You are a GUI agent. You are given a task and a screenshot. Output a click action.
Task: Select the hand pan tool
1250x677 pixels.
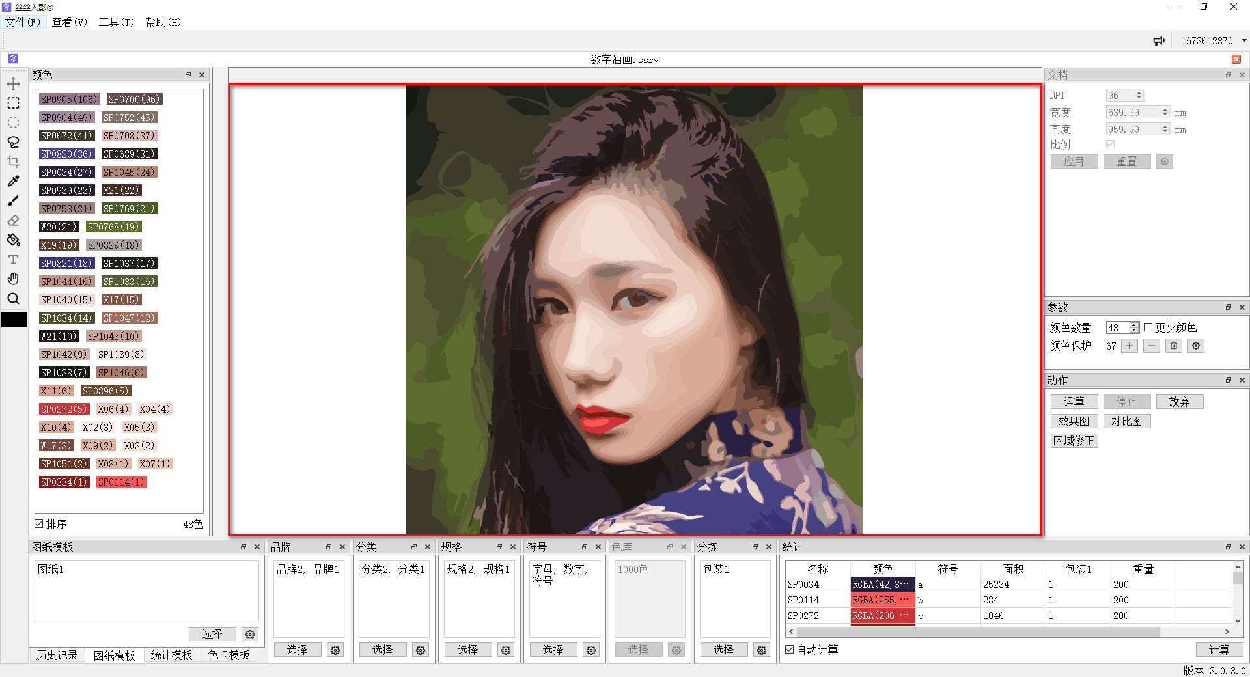pos(13,279)
